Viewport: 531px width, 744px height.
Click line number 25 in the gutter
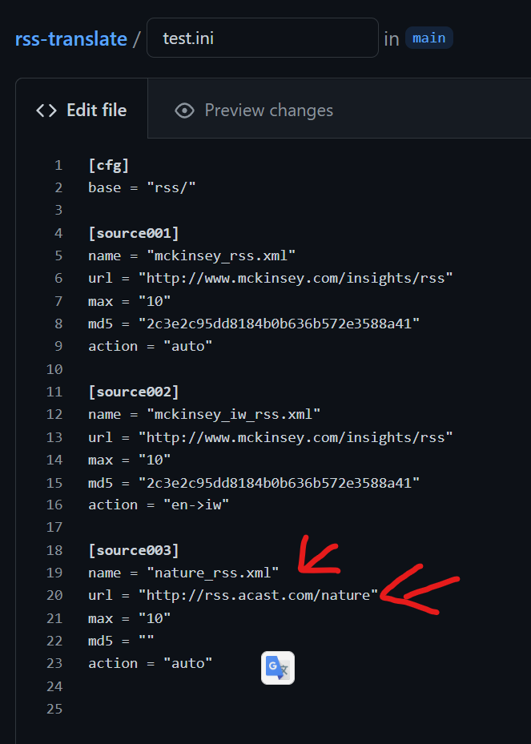54,709
